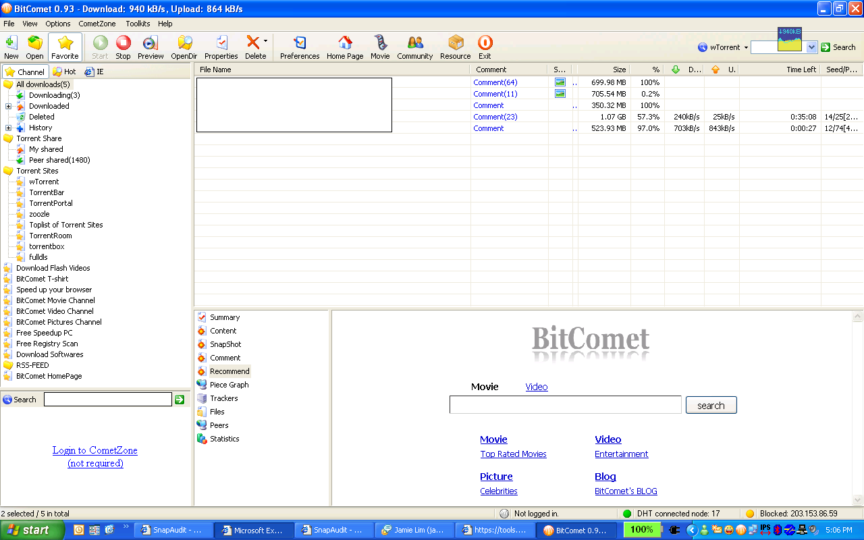This screenshot has width=864, height=540.
Task: Open Preferences from the toolbar
Action: coord(300,47)
